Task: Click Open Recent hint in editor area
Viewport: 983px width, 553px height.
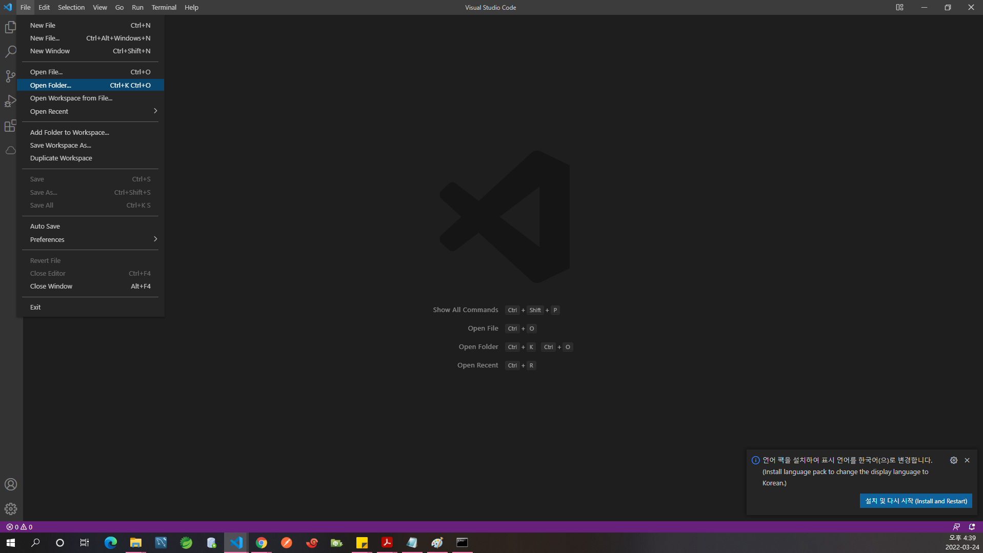Action: point(477,365)
